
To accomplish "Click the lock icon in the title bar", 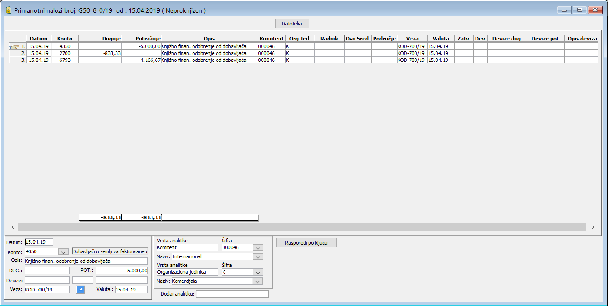I will [8, 10].
